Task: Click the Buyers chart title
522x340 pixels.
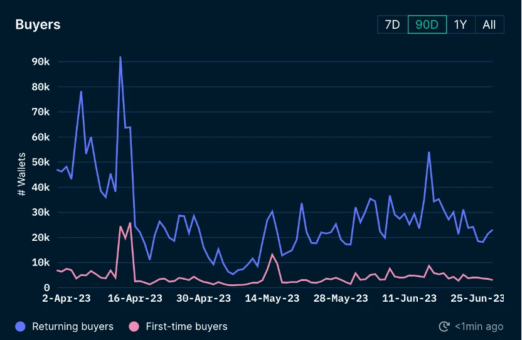Action: point(38,24)
